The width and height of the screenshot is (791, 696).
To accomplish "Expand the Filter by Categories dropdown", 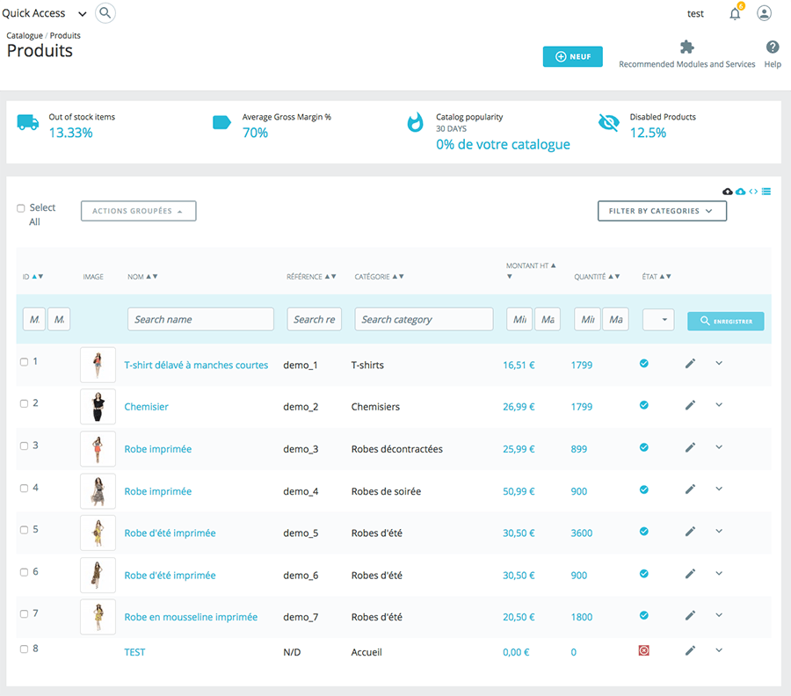I will 661,211.
